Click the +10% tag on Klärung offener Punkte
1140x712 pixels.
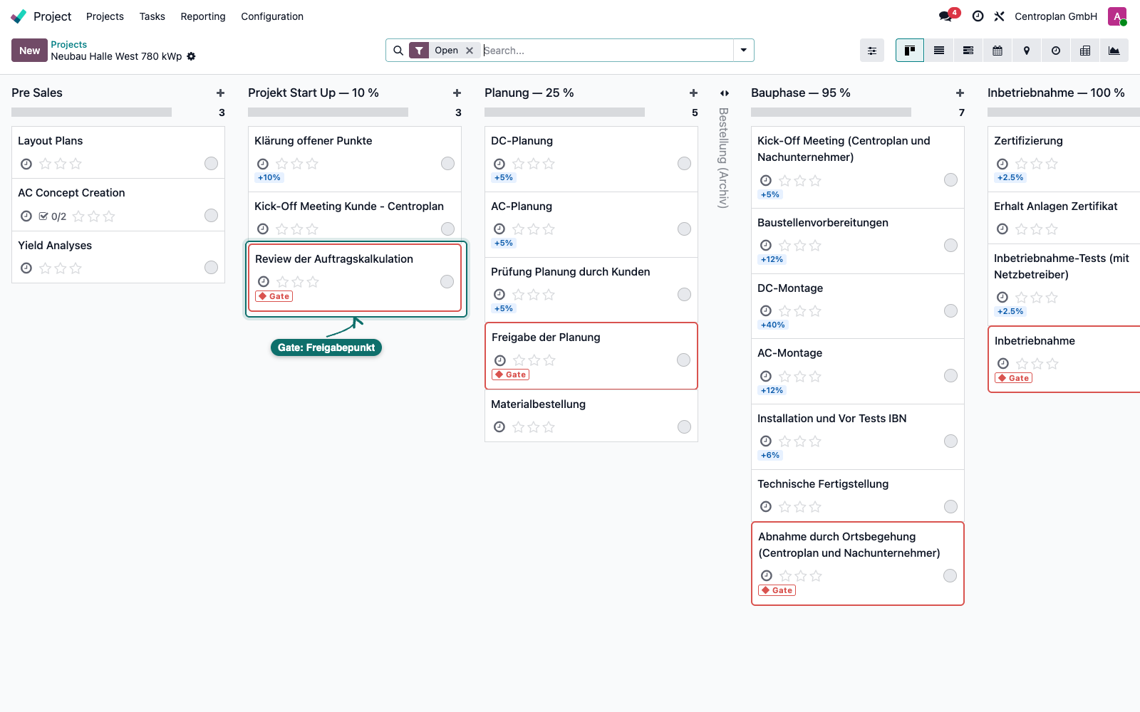269,178
